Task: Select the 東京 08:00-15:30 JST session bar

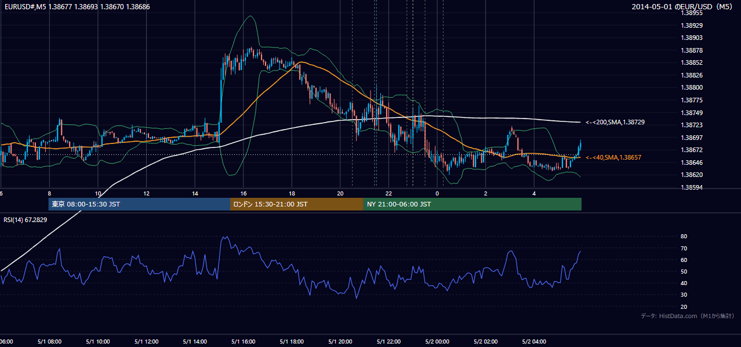Action: pyautogui.click(x=139, y=204)
